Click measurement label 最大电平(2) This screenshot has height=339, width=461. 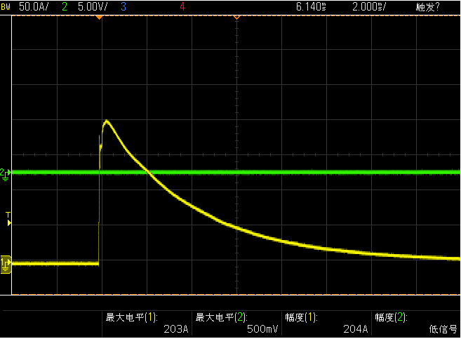click(222, 317)
